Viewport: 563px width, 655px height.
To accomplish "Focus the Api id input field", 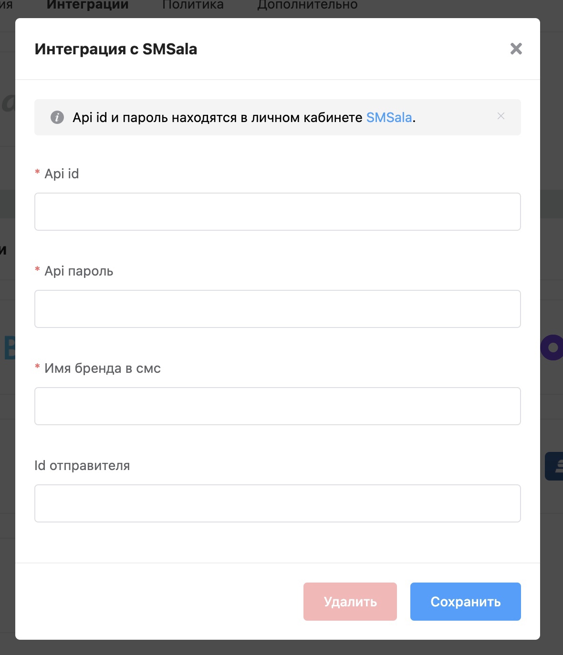I will click(277, 212).
